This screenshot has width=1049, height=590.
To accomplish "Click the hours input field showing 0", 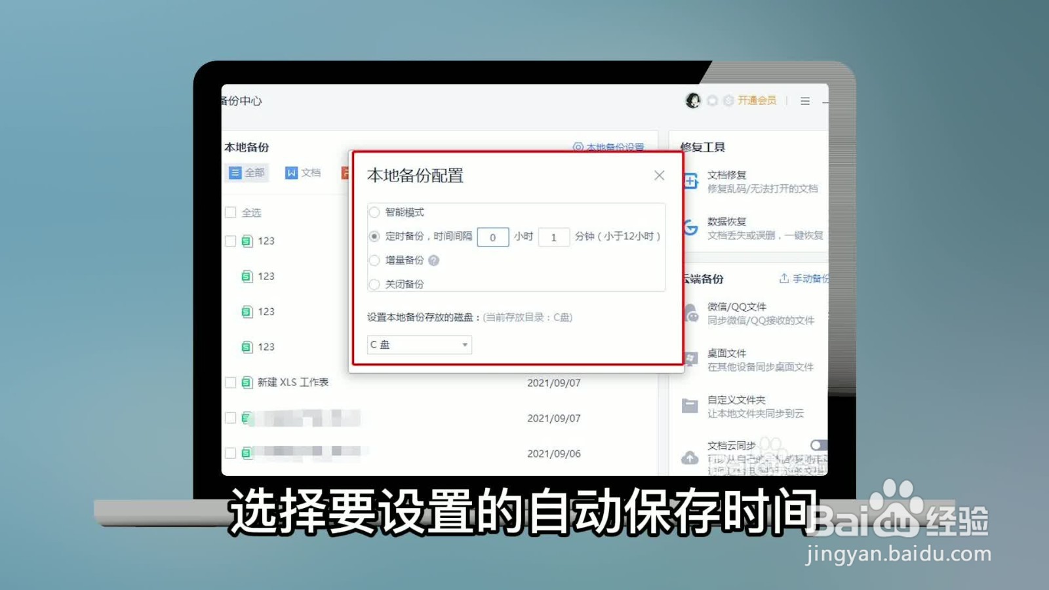I will (493, 237).
